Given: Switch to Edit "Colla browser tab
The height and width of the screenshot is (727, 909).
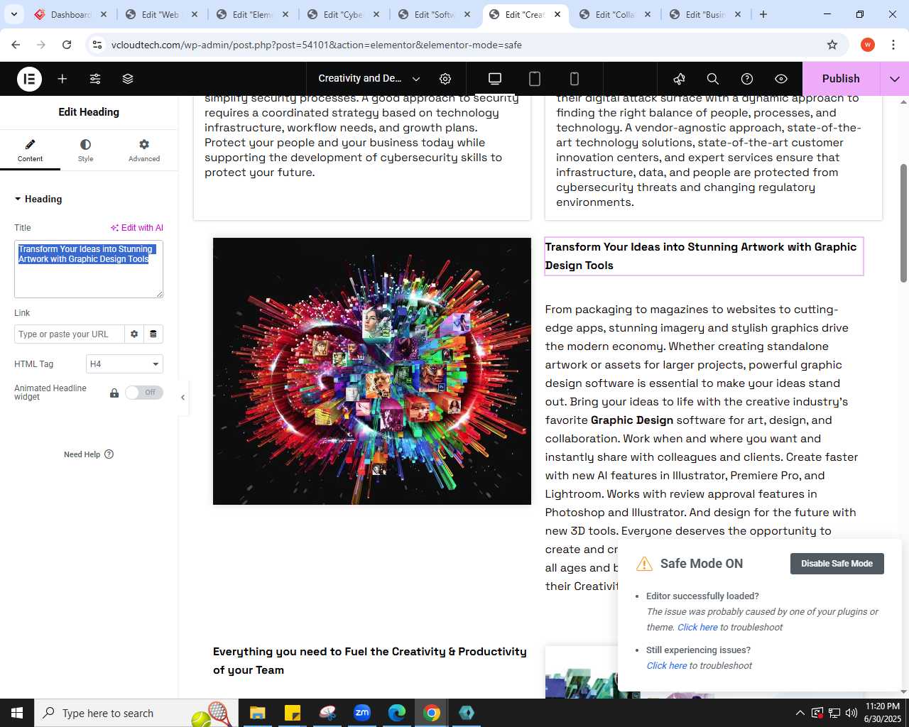Looking at the screenshot, I should 615,14.
